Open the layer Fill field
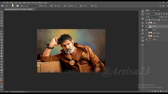Image resolution: width=168 pixels, height=94 pixels. pos(166,20)
